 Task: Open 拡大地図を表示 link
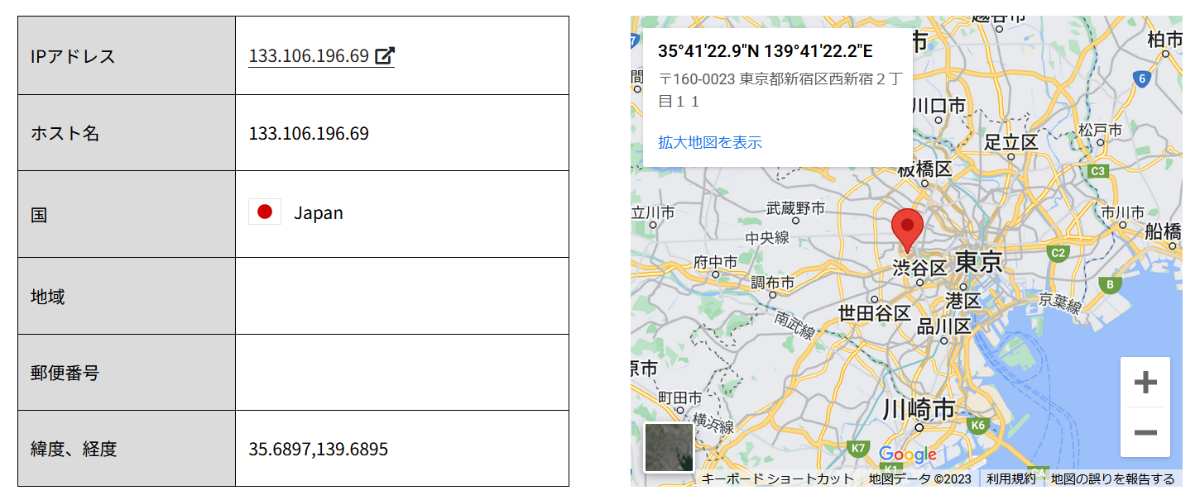click(710, 142)
